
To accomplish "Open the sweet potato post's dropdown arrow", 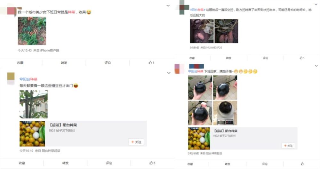I will [x=316, y=4].
